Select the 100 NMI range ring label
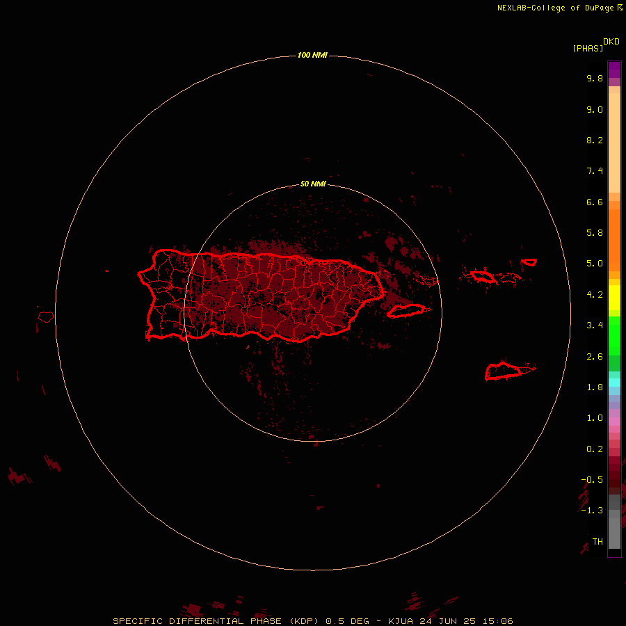 pyautogui.click(x=312, y=55)
